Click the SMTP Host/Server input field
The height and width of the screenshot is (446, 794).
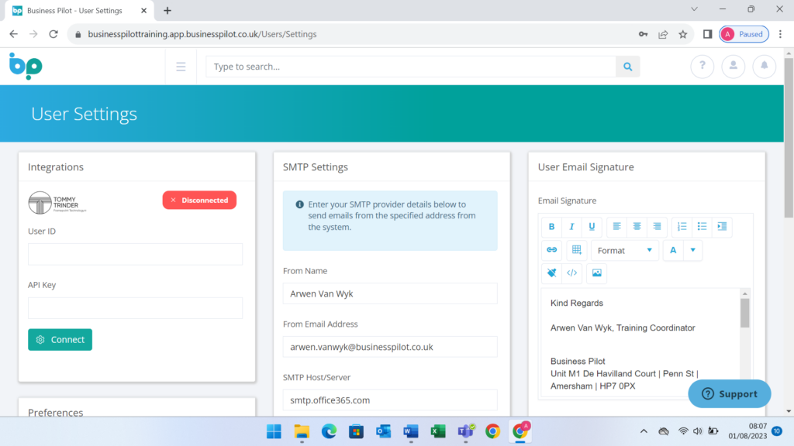pyautogui.click(x=390, y=400)
